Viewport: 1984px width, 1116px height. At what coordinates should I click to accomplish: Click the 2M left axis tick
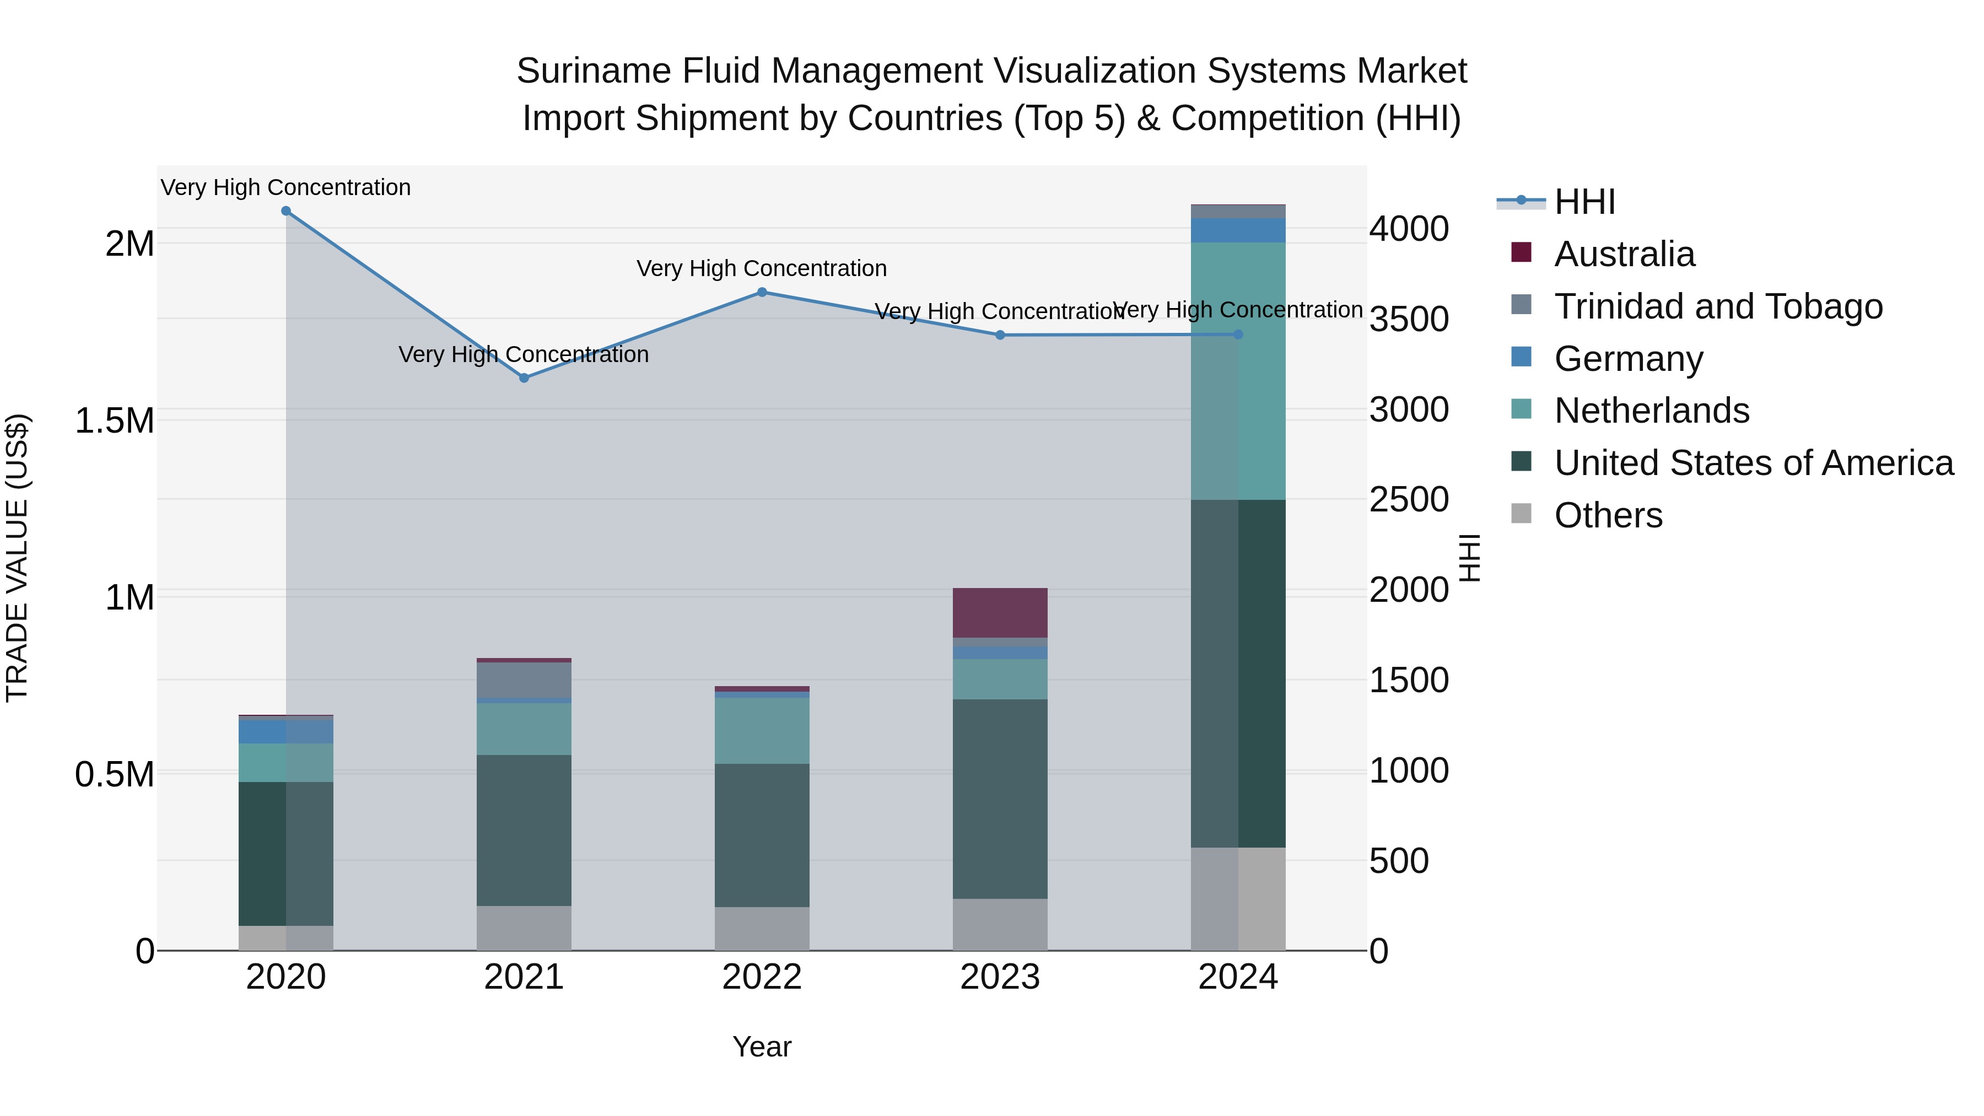[130, 244]
